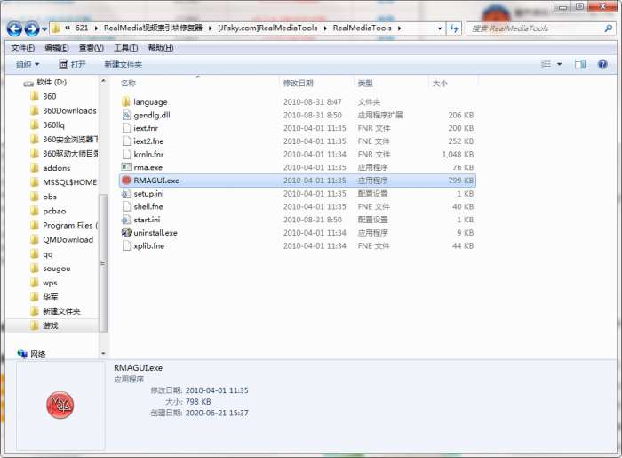
Task: Sort by the 名称 column header
Action: [128, 83]
